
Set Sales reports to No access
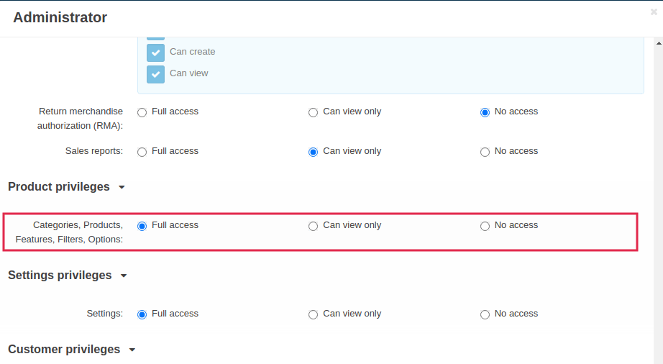[485, 152]
